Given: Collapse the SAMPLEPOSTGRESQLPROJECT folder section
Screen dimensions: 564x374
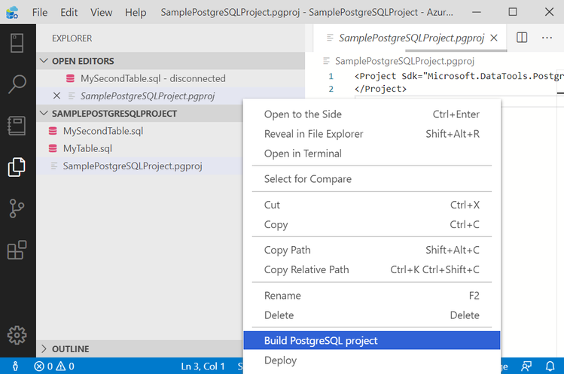Looking at the screenshot, I should pyautogui.click(x=45, y=114).
